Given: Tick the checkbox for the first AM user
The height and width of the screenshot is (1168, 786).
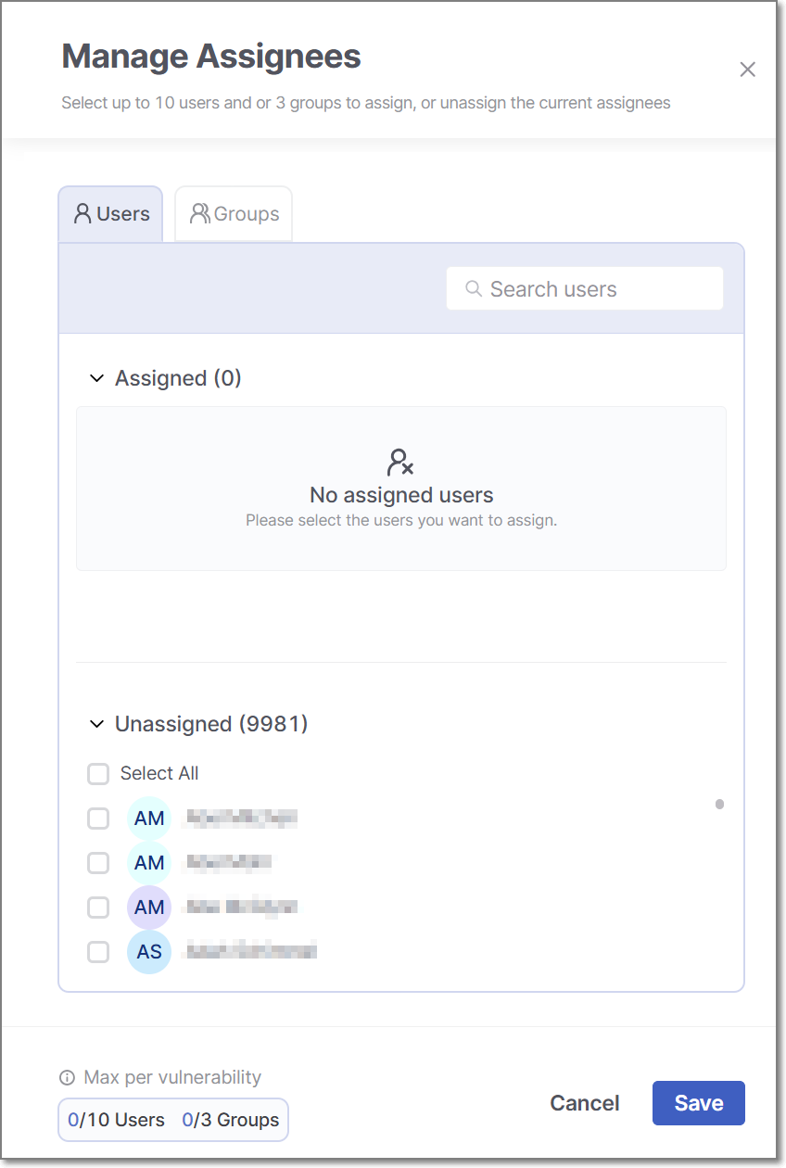Looking at the screenshot, I should click(98, 819).
